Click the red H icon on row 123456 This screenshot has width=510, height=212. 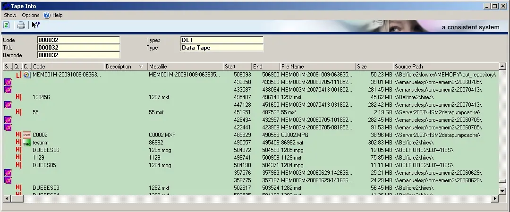point(18,97)
